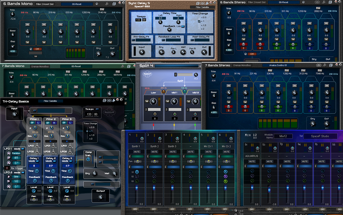The width and height of the screenshot is (343, 215).
Task: Click the Pan L knob in Sync Delay S
Action: coord(174,52)
